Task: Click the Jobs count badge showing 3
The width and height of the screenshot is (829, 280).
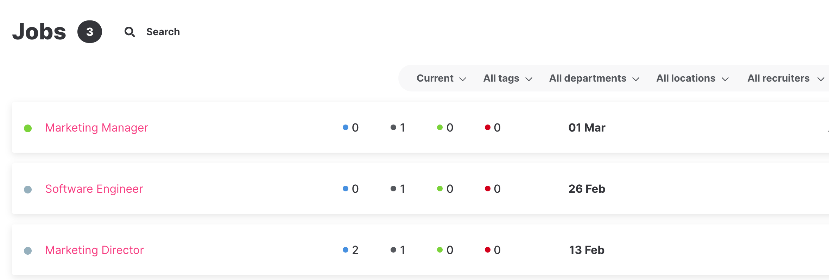Action: (x=90, y=32)
